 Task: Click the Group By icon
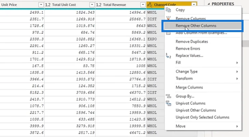click(x=168, y=96)
